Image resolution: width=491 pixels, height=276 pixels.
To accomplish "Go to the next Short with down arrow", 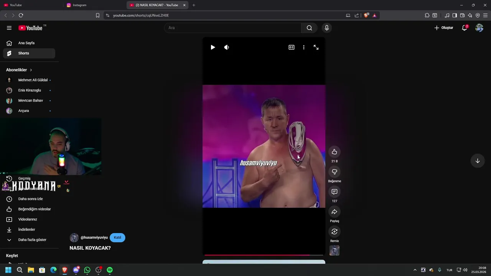I will (x=478, y=161).
